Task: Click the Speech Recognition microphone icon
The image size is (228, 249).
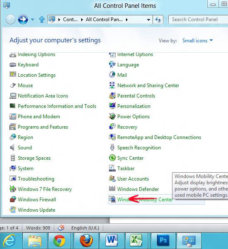Action: tap(112, 147)
